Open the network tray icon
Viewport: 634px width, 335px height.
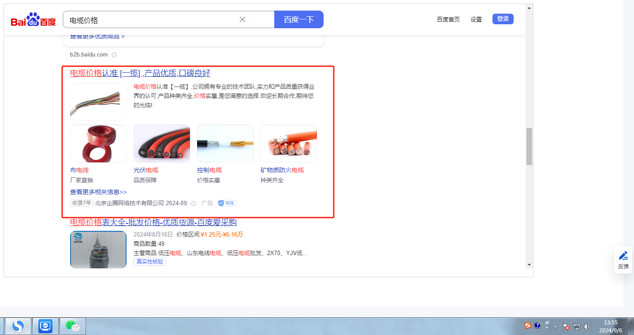coord(576,327)
